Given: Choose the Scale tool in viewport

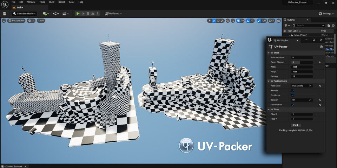Looking at the screenshot, I should click(223, 21).
